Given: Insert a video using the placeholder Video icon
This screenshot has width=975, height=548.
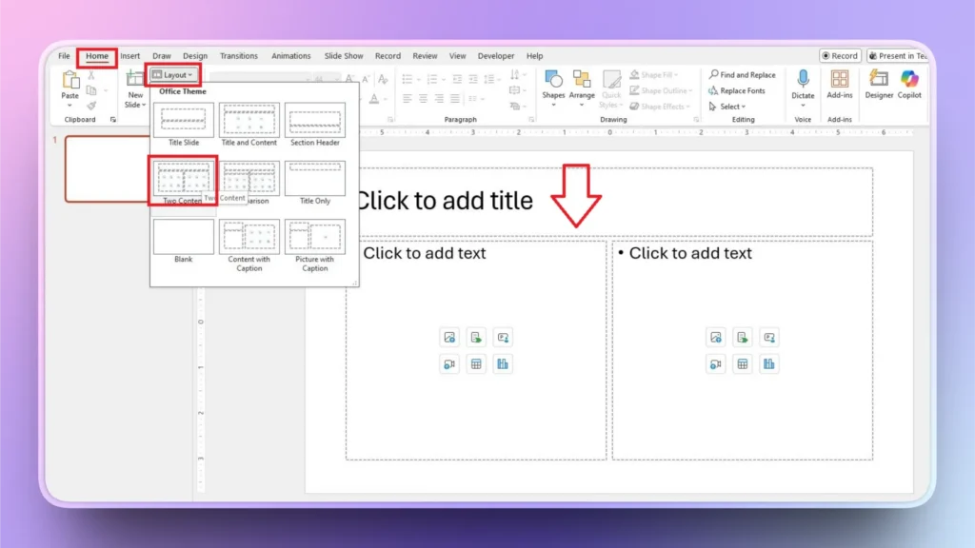Looking at the screenshot, I should point(448,363).
